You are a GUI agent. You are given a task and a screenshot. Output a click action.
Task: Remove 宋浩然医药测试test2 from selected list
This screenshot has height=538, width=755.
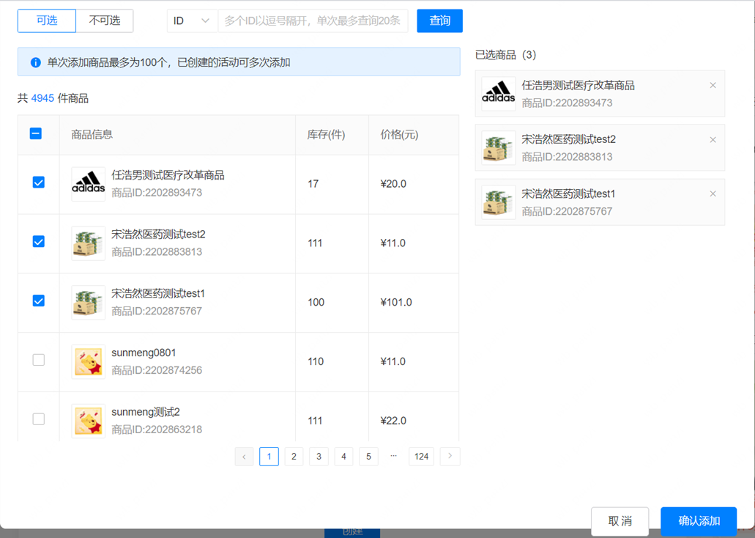[713, 140]
